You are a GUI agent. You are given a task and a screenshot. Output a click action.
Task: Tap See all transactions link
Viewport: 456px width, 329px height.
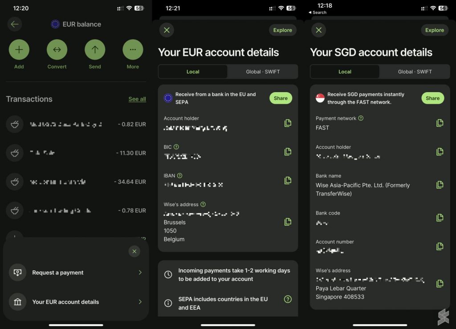137,99
